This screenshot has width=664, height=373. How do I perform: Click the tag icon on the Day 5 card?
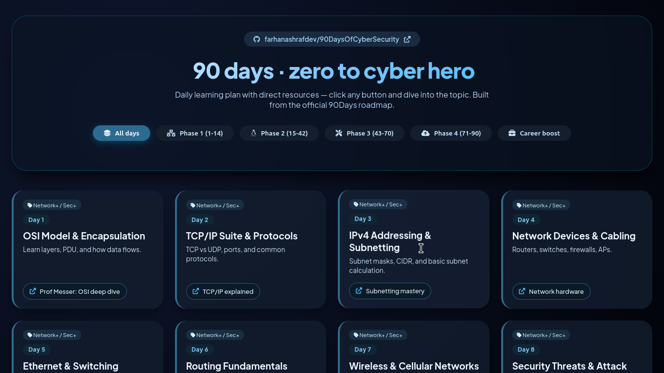click(x=30, y=335)
